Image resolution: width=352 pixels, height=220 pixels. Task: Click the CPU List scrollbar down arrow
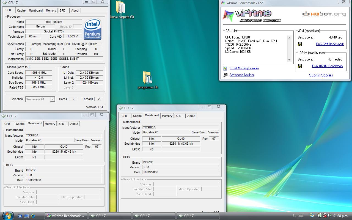[289, 60]
